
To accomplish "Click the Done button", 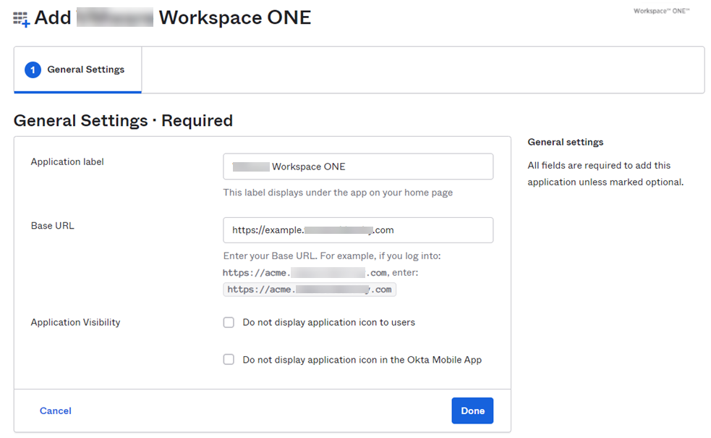I will pyautogui.click(x=472, y=410).
